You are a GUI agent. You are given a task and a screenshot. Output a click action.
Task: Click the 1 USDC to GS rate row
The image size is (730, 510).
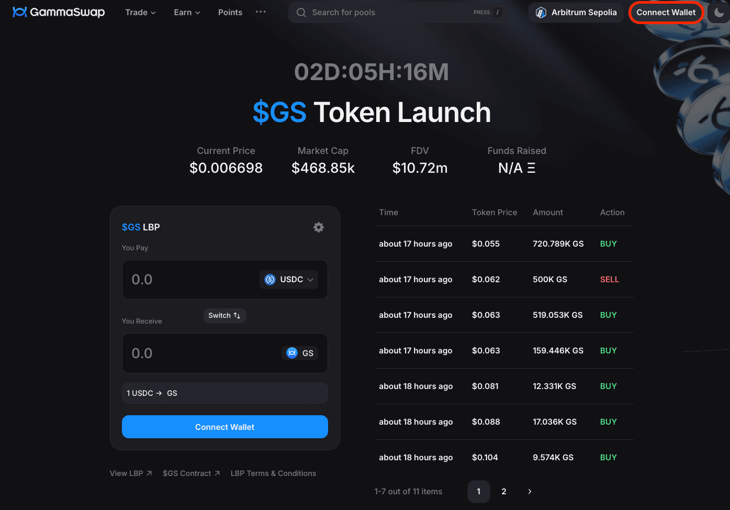(x=225, y=393)
